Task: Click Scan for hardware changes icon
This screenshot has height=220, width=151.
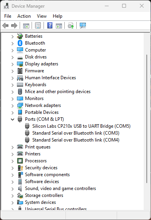Action: point(83,25)
